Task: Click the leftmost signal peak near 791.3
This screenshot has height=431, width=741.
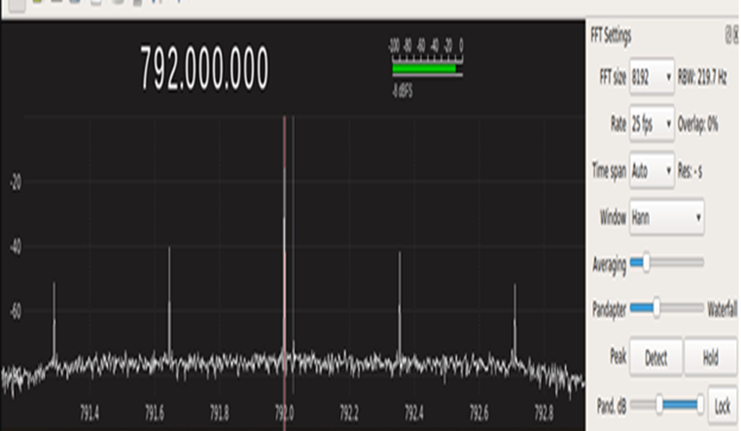Action: pyautogui.click(x=54, y=321)
